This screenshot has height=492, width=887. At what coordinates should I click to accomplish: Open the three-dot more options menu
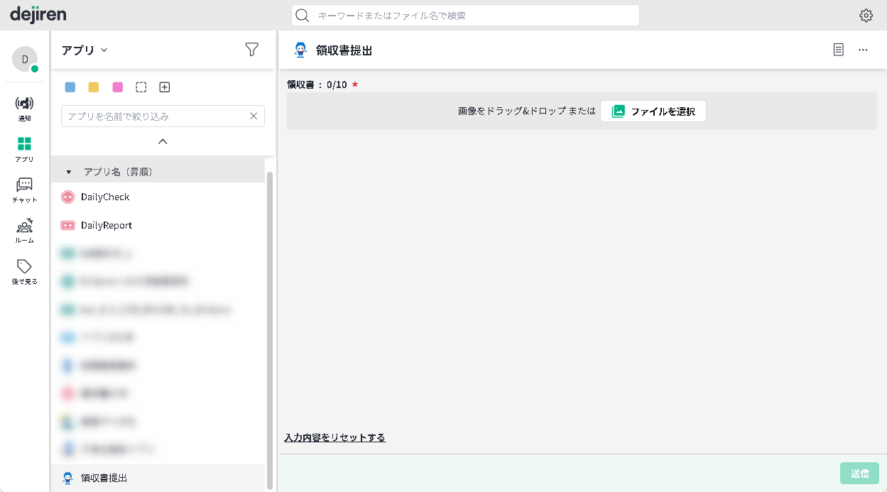863,50
